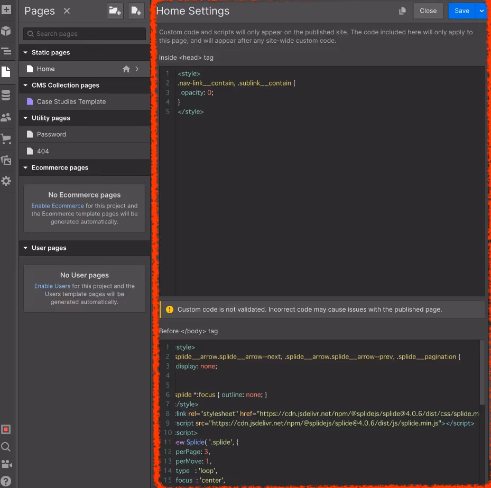Click the create new folder icon

click(x=115, y=11)
